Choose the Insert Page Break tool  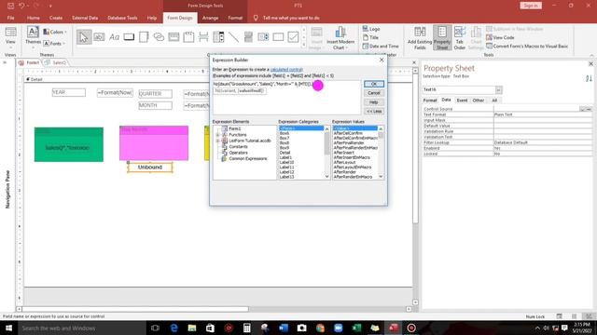[203, 37]
